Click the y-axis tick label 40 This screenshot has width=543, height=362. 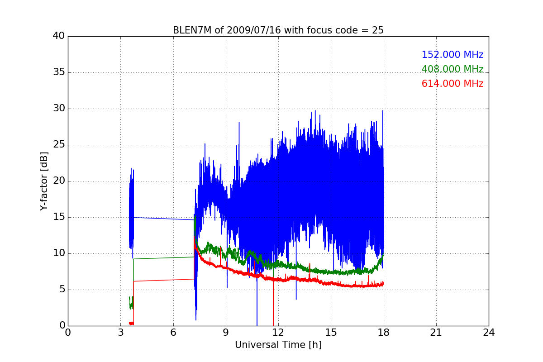coord(58,36)
